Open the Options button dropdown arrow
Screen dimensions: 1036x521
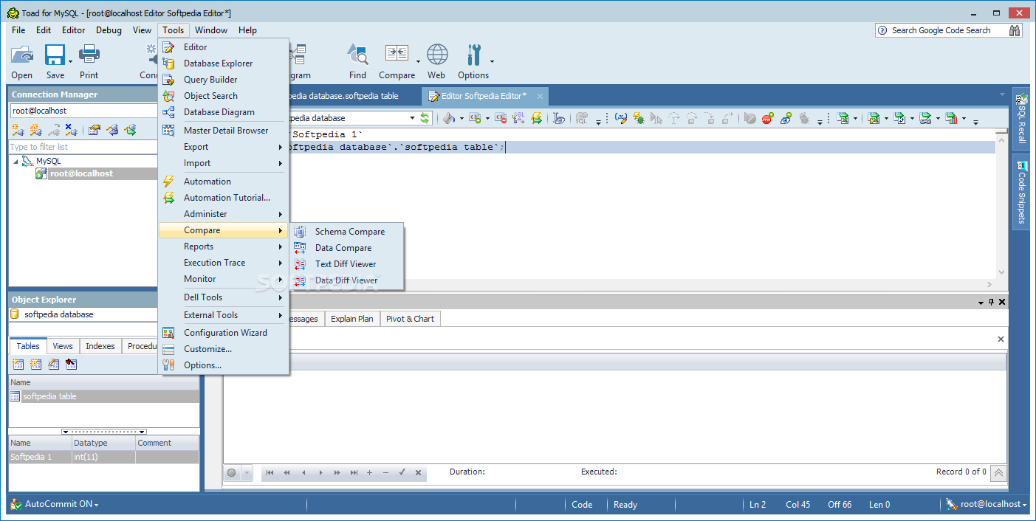point(493,62)
